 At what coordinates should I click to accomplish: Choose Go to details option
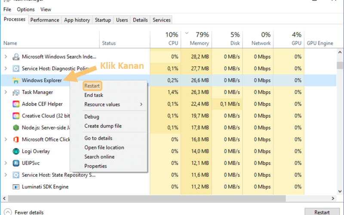coord(98,138)
